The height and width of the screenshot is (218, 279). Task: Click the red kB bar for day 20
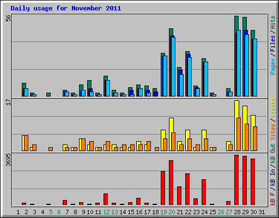click(171, 183)
